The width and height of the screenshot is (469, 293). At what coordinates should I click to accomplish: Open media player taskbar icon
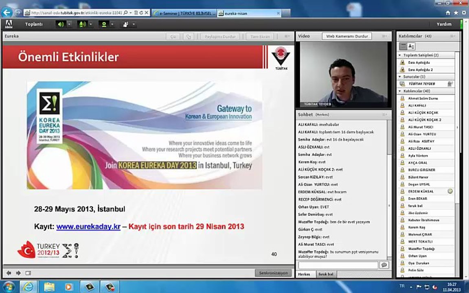(68, 287)
